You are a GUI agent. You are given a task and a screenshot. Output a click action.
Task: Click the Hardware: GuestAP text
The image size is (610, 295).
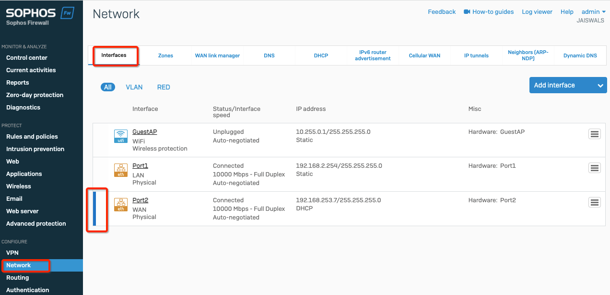[x=496, y=132]
